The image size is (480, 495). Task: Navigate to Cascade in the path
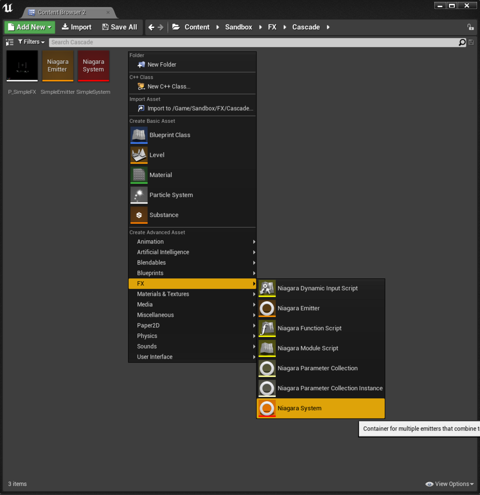click(x=306, y=27)
